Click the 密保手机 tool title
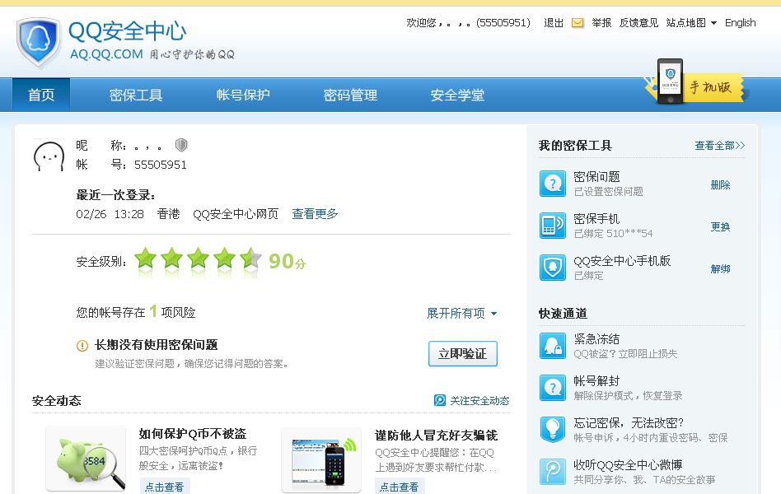781x494 pixels. 596,219
